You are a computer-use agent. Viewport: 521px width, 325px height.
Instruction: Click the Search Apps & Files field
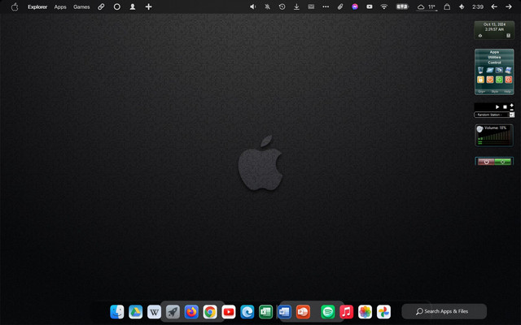click(x=444, y=311)
